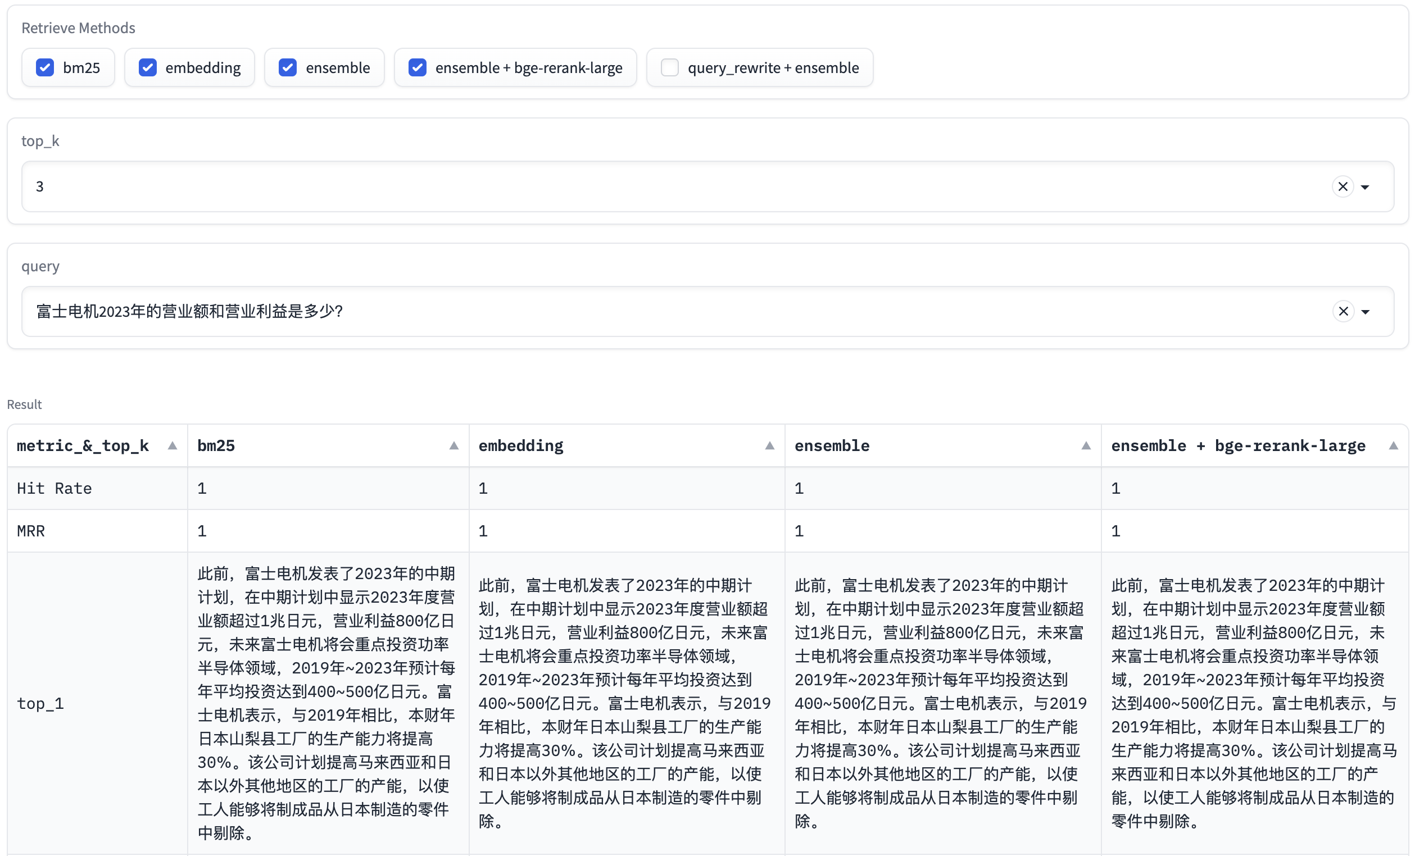
Task: Click the bm25 top_1 passage cell
Action: pos(328,703)
